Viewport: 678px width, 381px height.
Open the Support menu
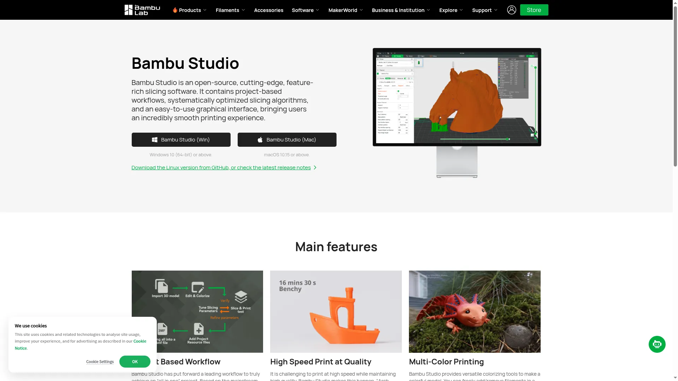[484, 10]
